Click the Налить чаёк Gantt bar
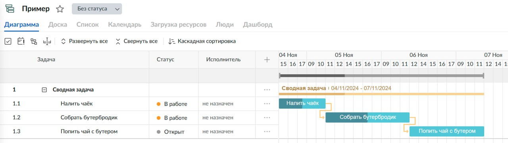508x143 pixels. 302,103
